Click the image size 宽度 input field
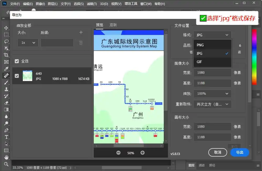 pyautogui.click(x=212, y=73)
